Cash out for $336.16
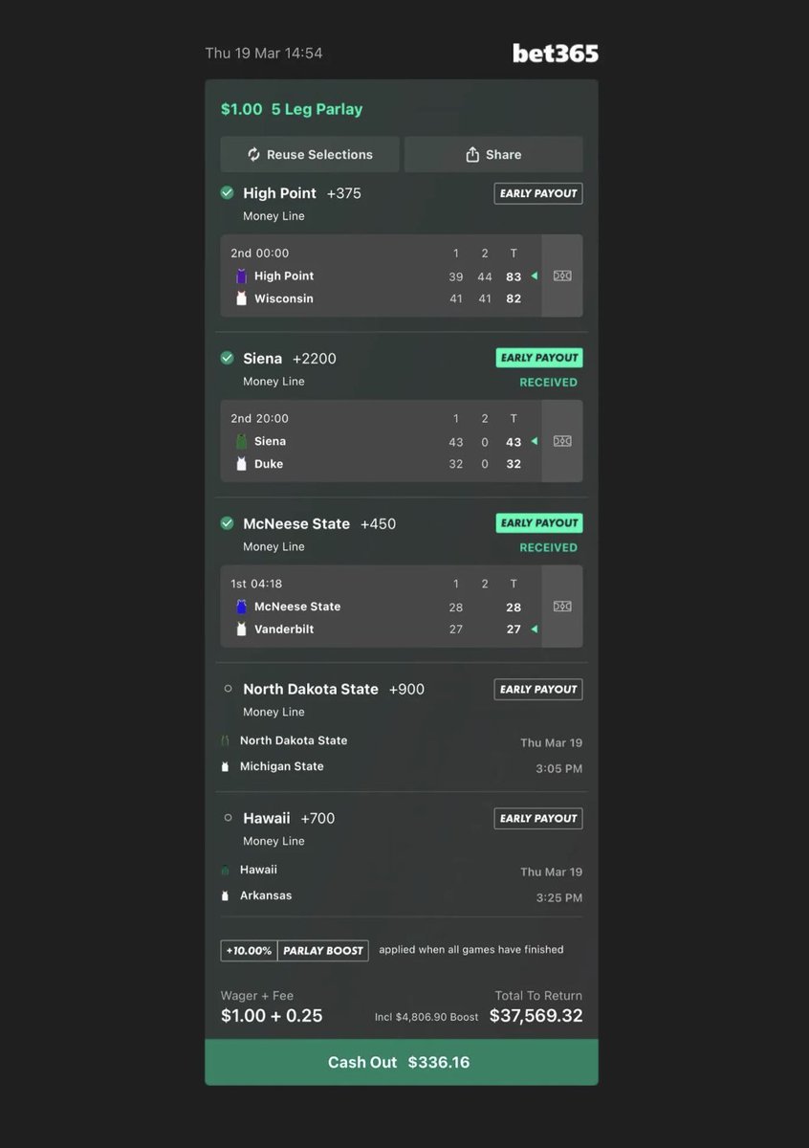 [402, 1063]
